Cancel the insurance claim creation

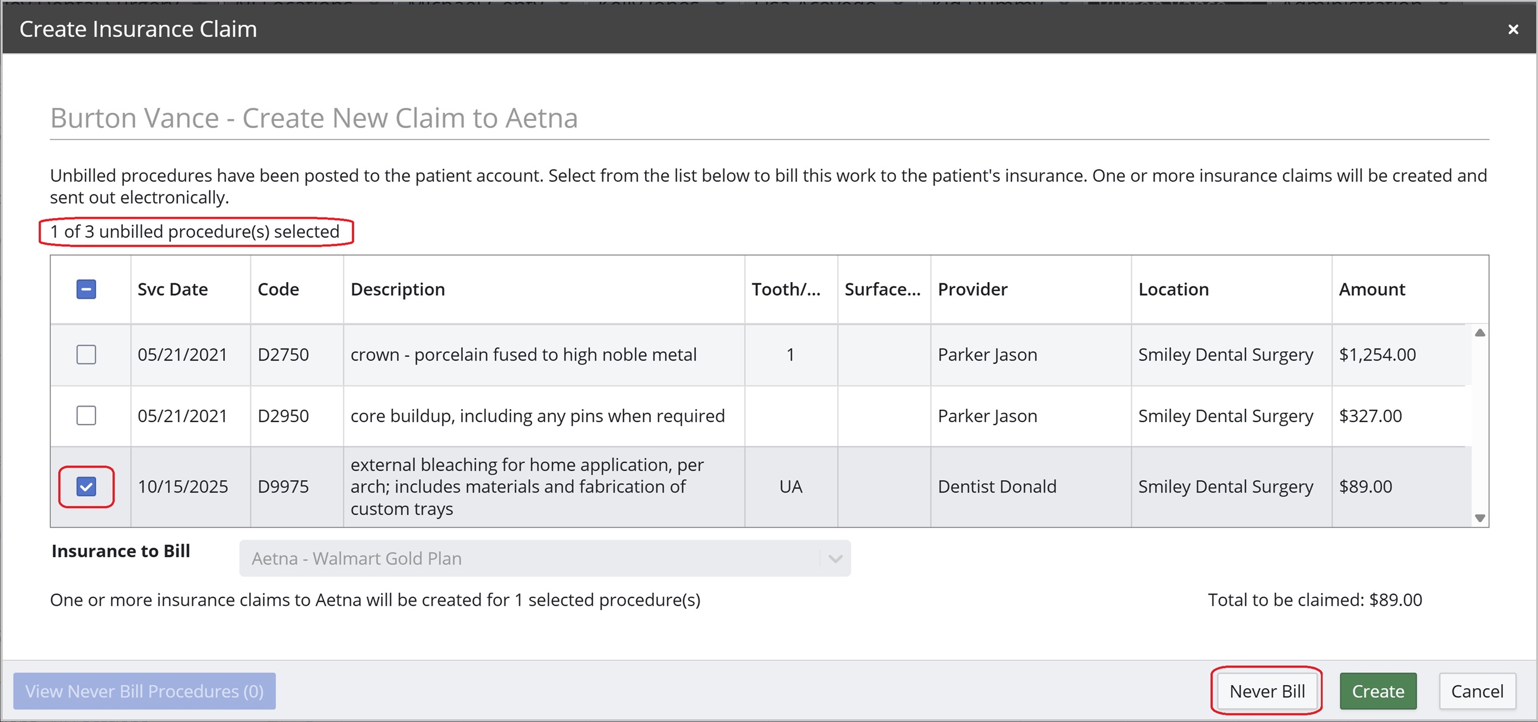1476,691
